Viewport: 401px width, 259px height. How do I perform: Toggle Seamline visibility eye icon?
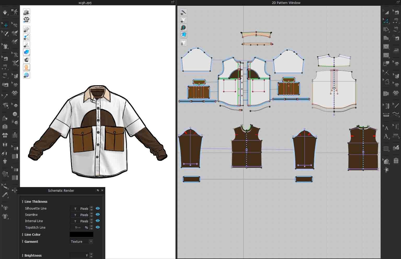pyautogui.click(x=98, y=215)
